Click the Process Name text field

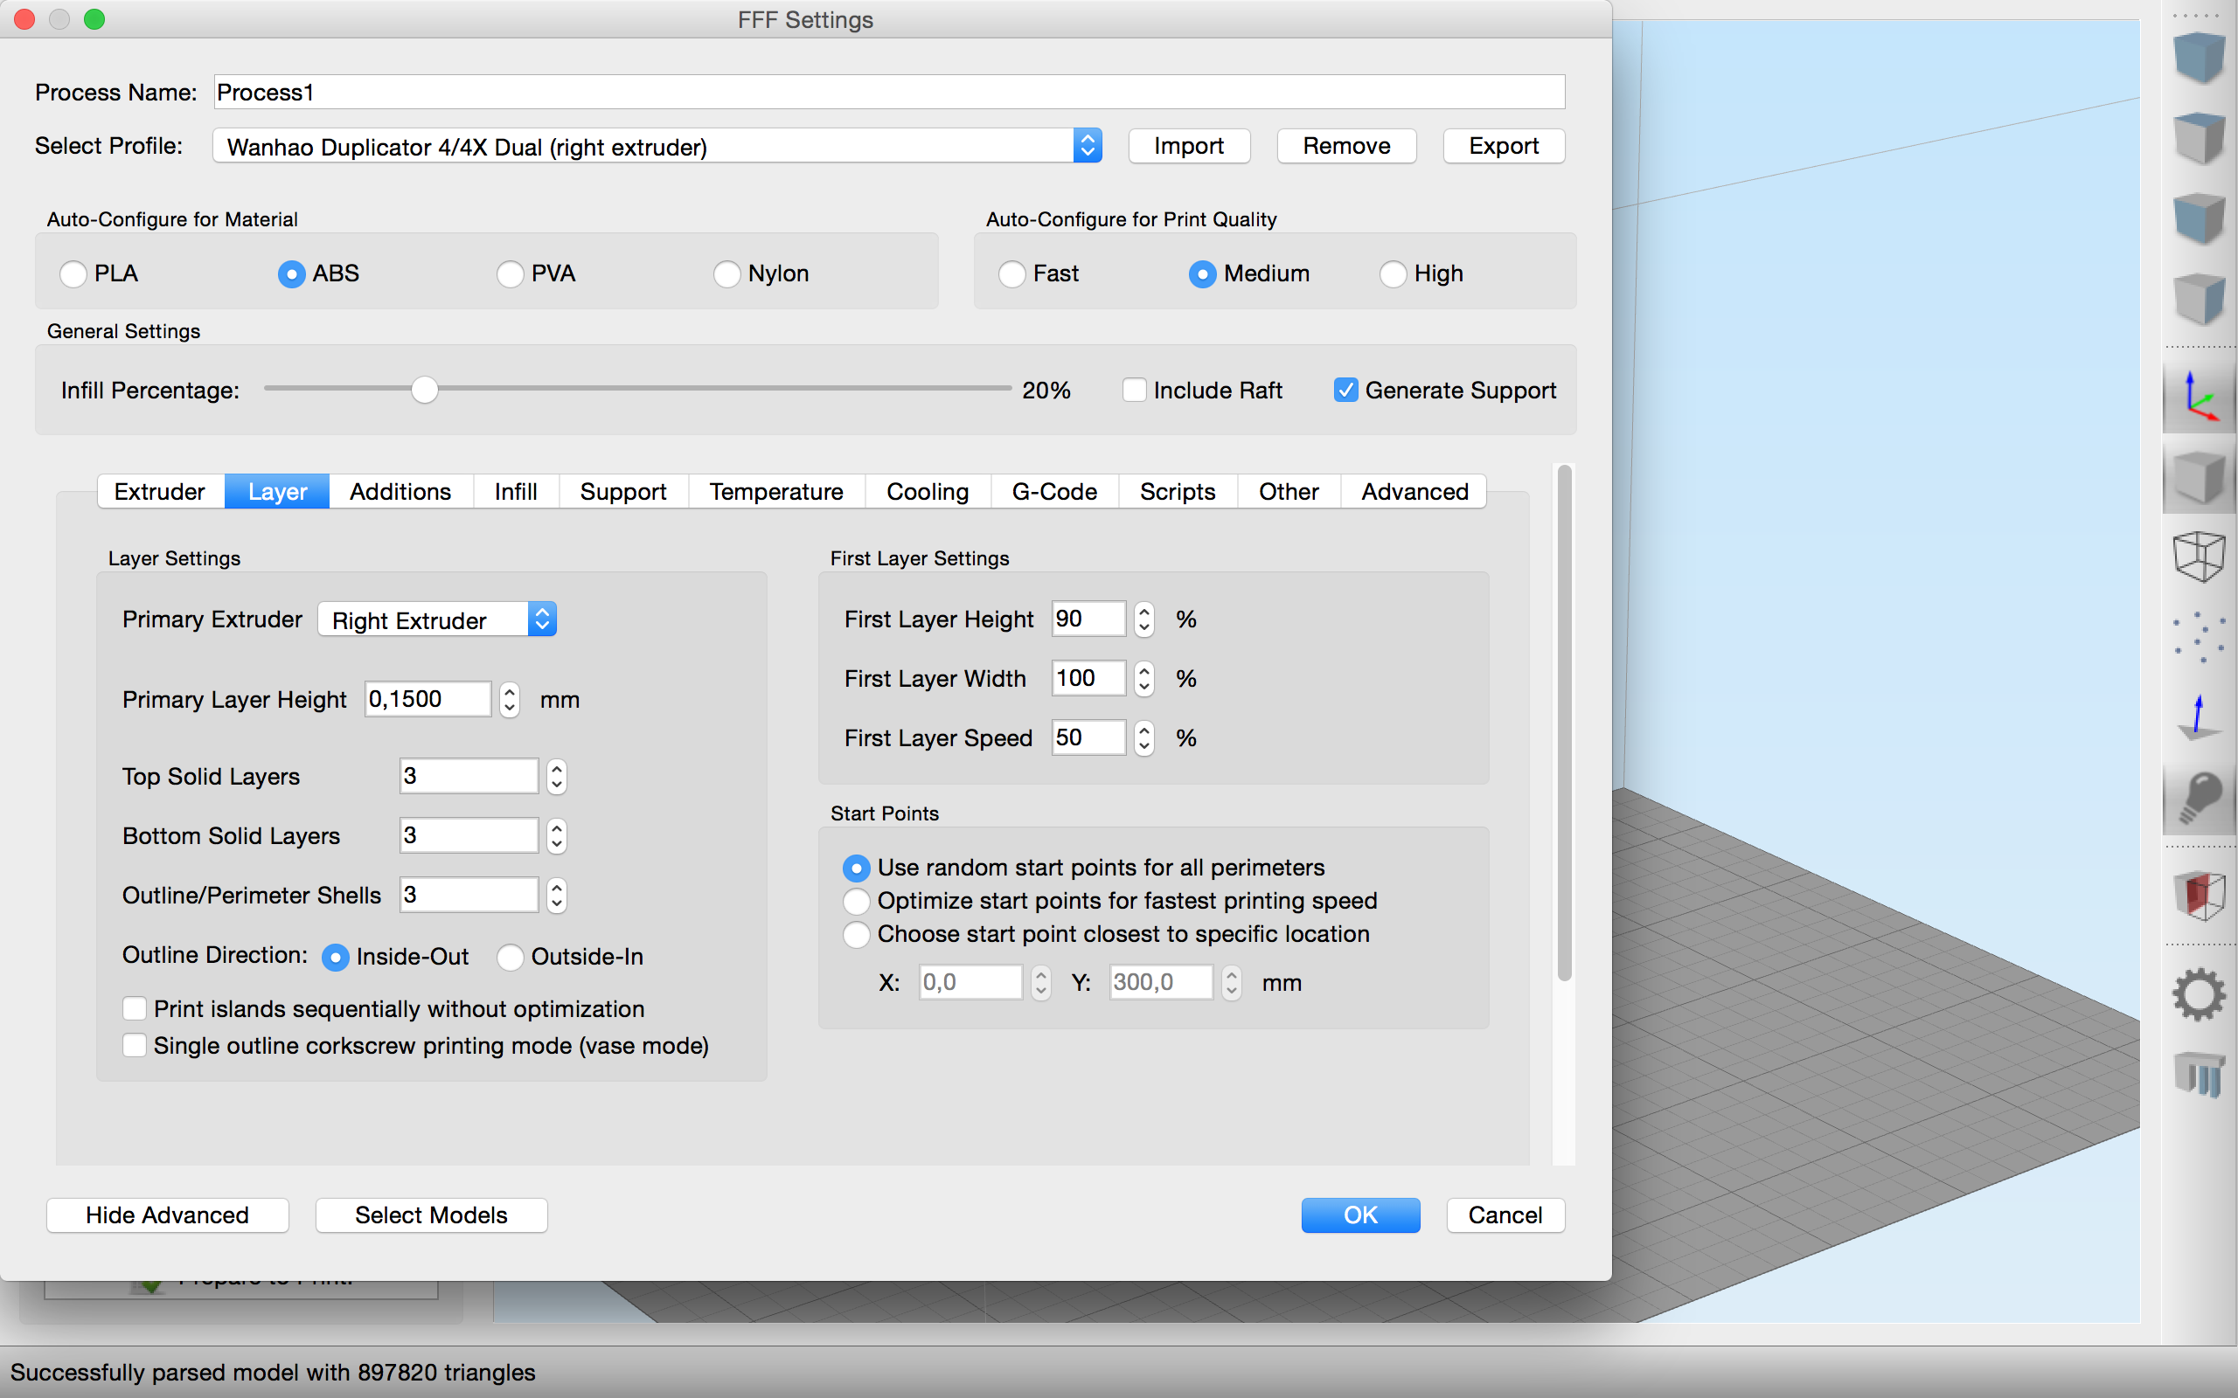(x=888, y=93)
